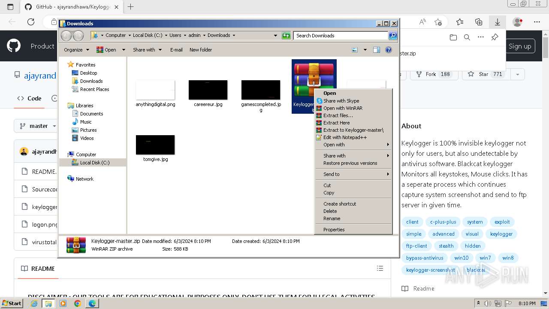549x309 pixels.
Task: Choose Open in context menu
Action: click(x=353, y=93)
